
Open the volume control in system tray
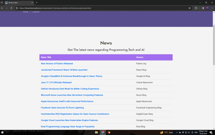[x=189, y=132]
